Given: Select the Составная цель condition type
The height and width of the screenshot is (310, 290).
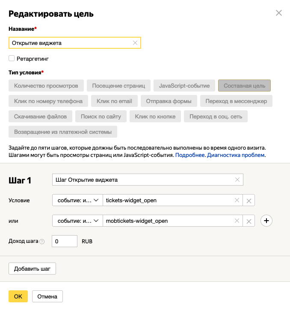Looking at the screenshot, I should tap(244, 86).
